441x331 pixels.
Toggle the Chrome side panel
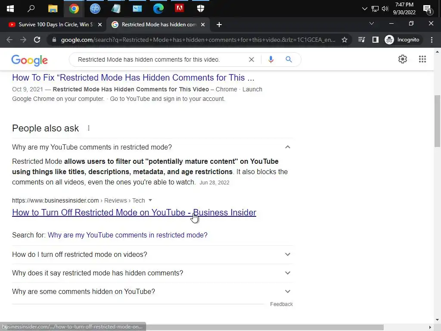click(376, 40)
